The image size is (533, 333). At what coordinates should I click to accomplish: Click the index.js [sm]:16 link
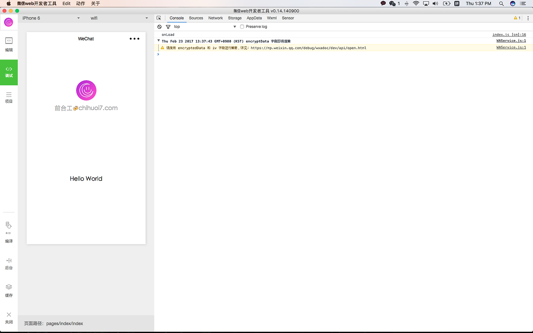click(509, 34)
